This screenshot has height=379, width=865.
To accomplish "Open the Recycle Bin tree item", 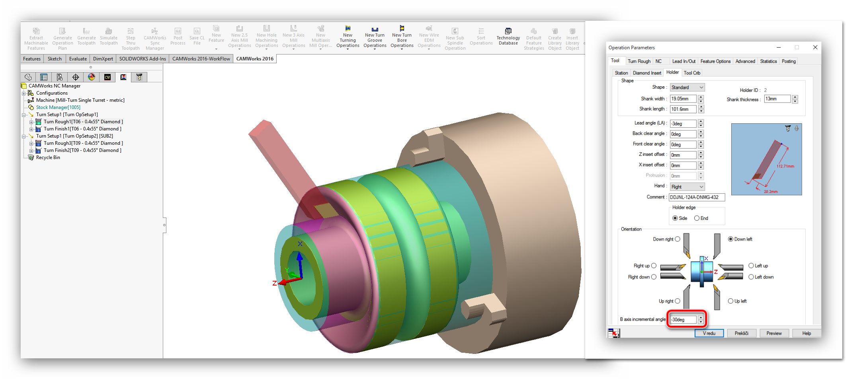I will [x=48, y=157].
